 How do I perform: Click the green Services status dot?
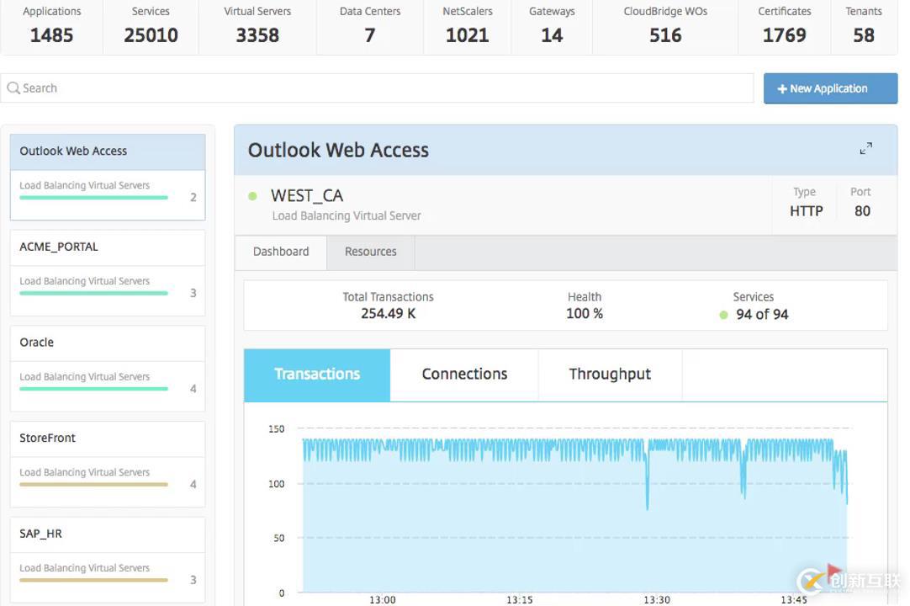pos(723,315)
